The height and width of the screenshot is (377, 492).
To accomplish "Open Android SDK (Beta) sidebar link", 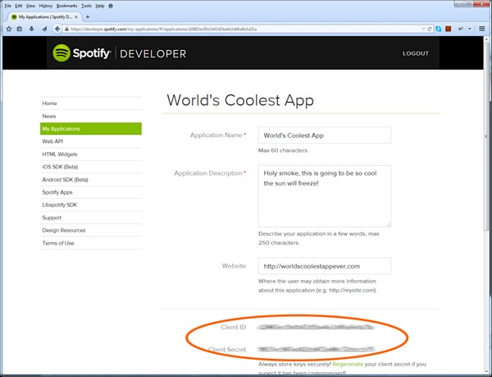I will click(91, 179).
